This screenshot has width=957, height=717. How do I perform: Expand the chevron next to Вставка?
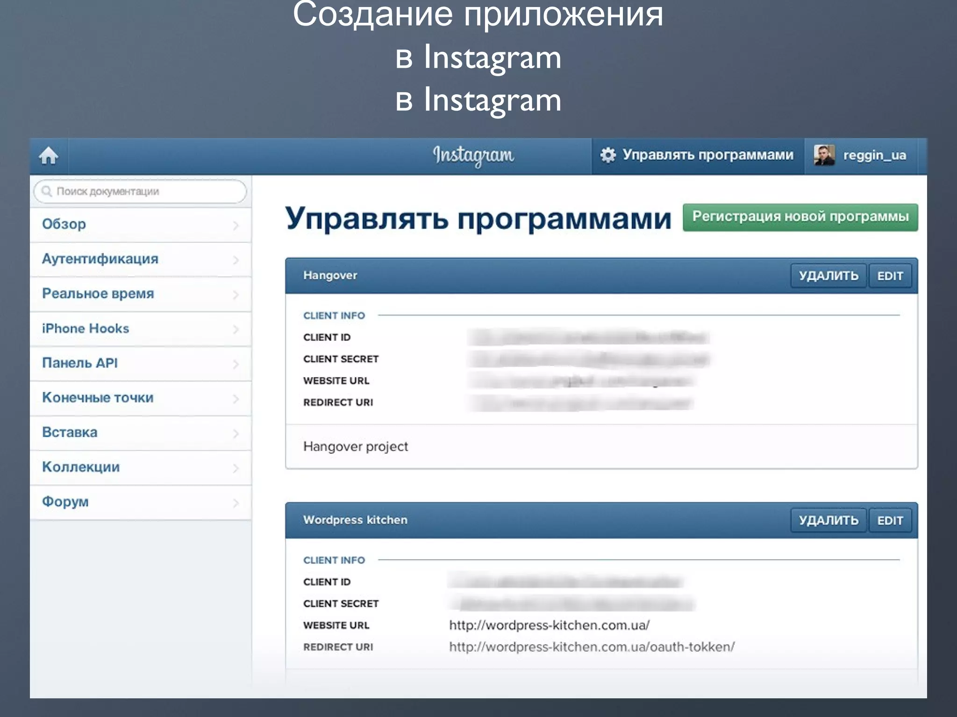click(x=236, y=434)
